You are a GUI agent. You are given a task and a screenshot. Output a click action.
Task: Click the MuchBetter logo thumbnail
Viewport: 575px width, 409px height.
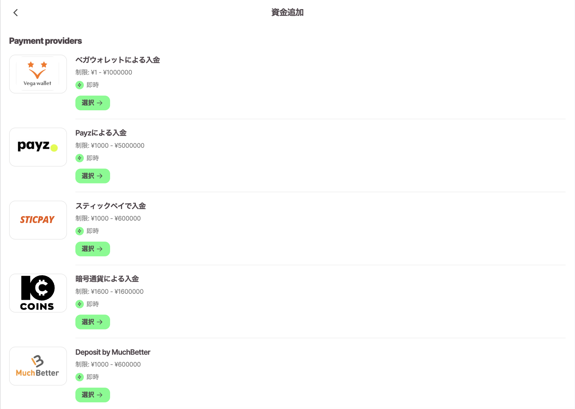pyautogui.click(x=38, y=366)
